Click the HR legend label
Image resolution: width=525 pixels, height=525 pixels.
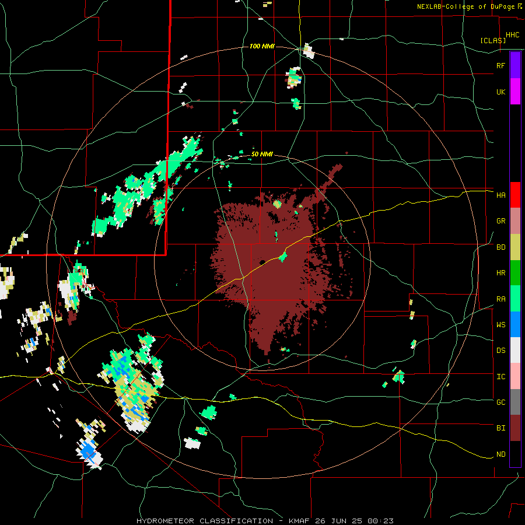coord(501,273)
